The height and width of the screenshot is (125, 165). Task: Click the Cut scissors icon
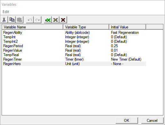4,20
